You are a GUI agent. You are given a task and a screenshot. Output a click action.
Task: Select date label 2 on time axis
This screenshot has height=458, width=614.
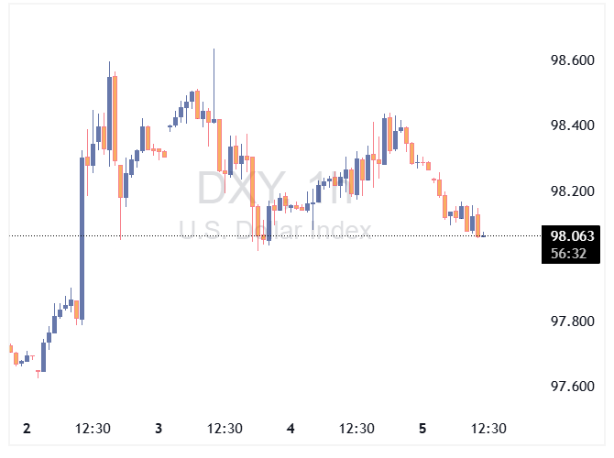point(27,429)
